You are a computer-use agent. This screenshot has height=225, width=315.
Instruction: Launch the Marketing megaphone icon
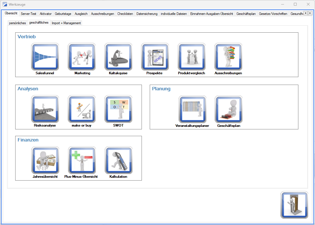82,57
